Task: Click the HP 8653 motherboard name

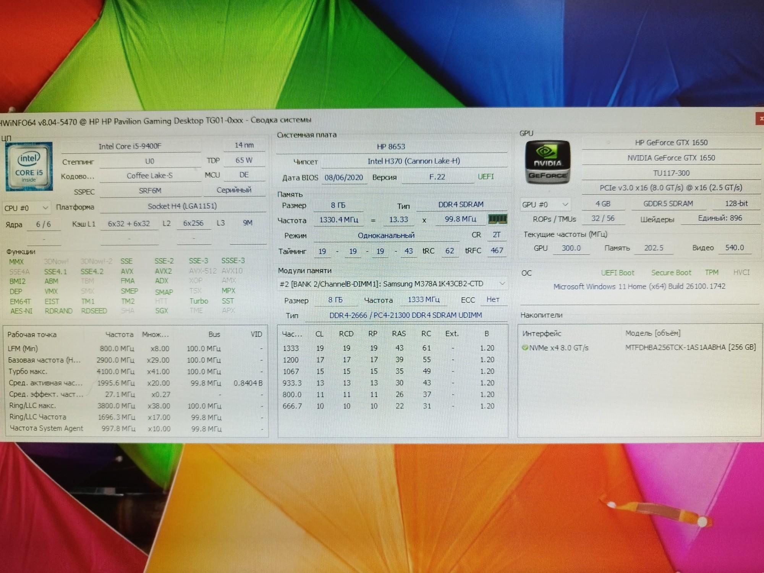Action: click(391, 147)
